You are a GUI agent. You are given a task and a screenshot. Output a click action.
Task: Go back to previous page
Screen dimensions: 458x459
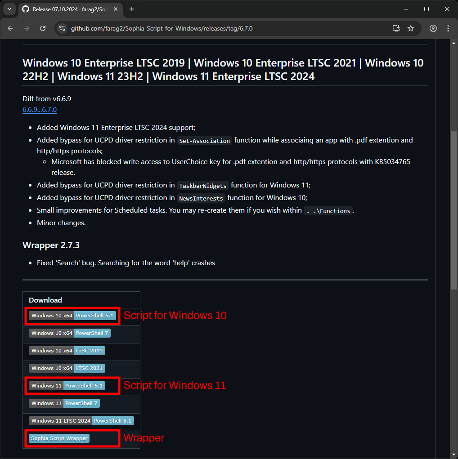pos(10,28)
